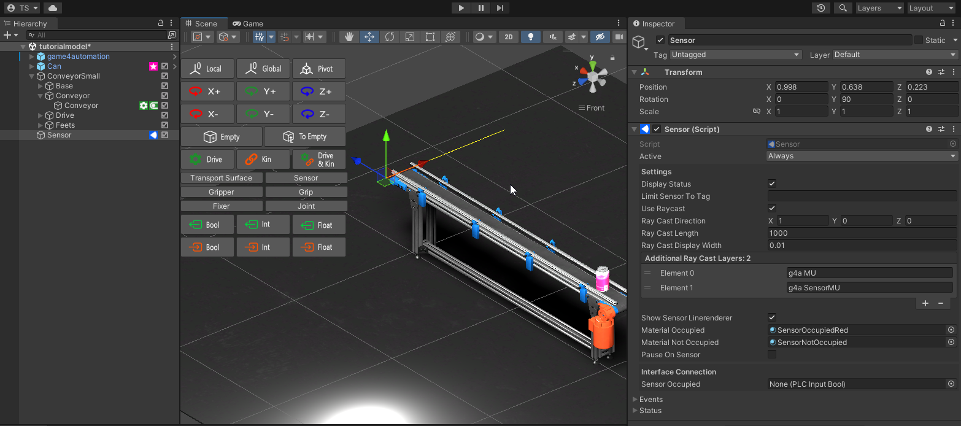Click the Ray Cast Length input field
This screenshot has height=426, width=961.
pyautogui.click(x=862, y=233)
